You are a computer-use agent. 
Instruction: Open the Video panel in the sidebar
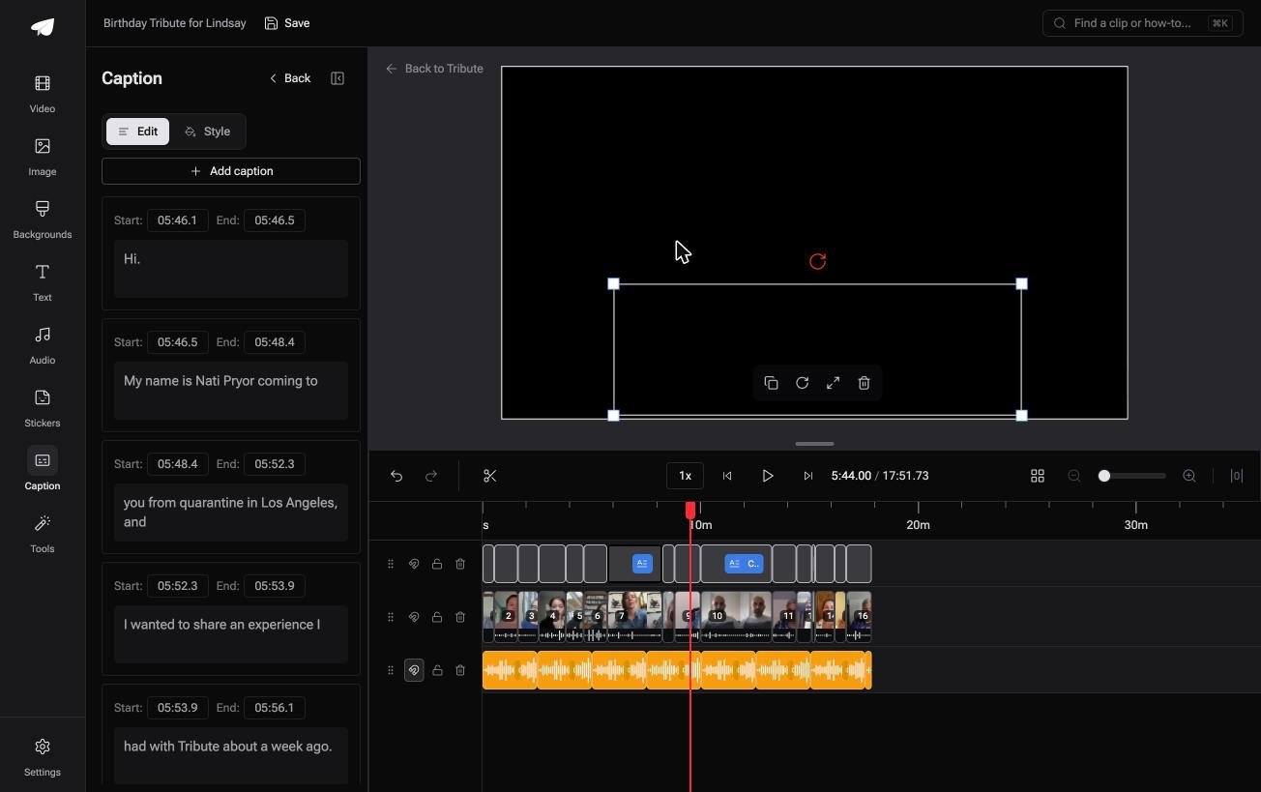[x=43, y=94]
